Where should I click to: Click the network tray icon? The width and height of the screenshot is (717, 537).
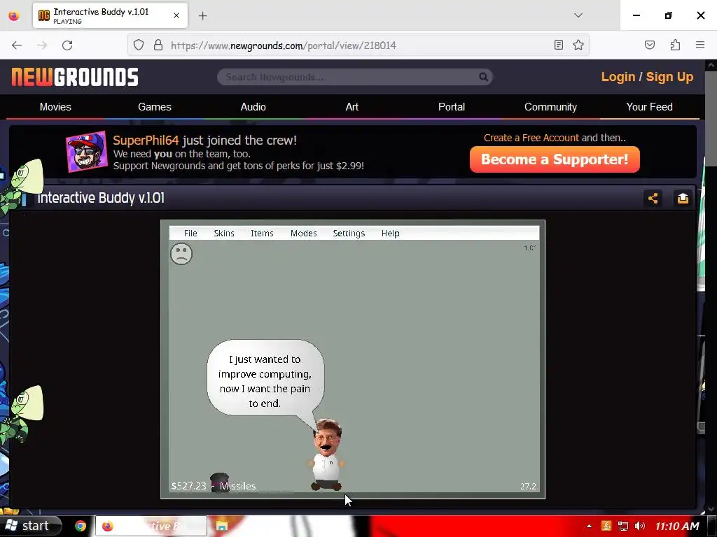622,526
